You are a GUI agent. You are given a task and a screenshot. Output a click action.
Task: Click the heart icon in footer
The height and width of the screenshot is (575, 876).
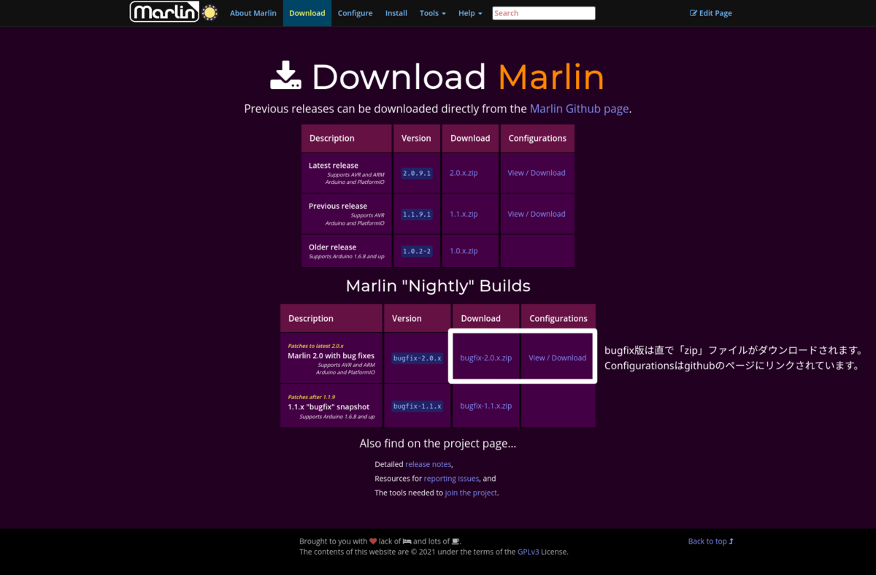pos(373,541)
